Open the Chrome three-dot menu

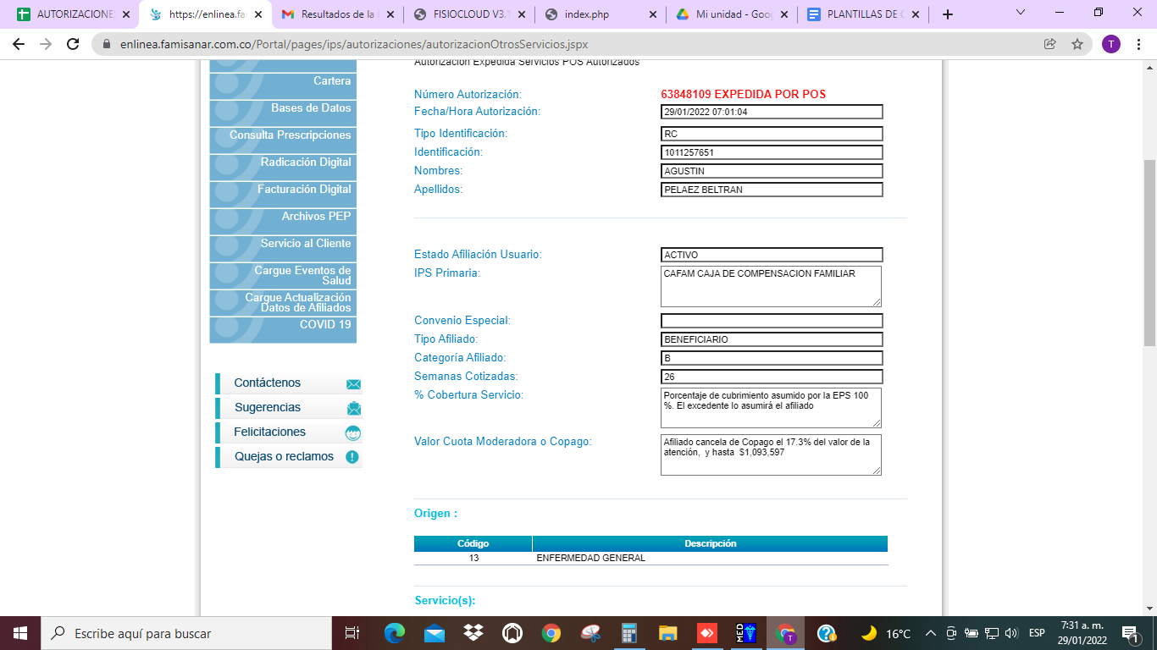point(1139,44)
